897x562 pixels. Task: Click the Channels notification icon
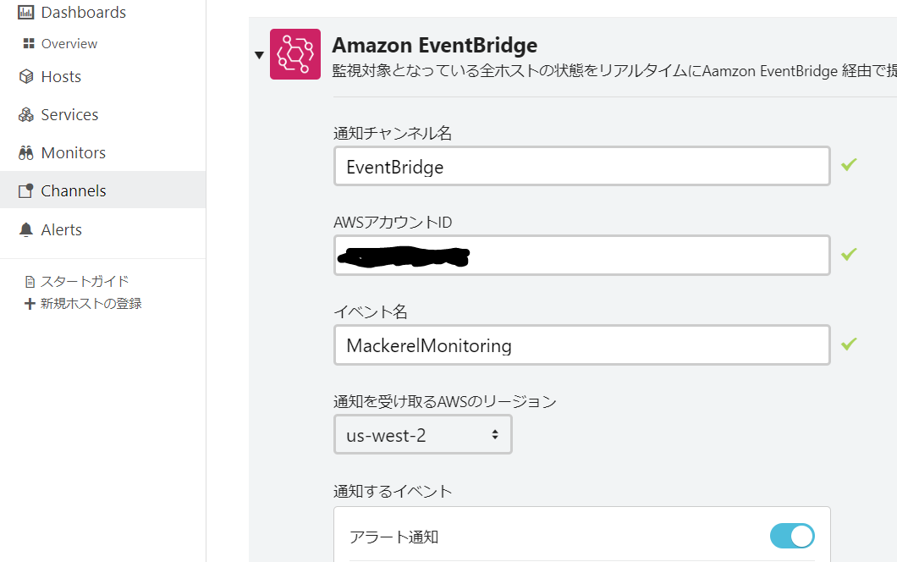25,191
